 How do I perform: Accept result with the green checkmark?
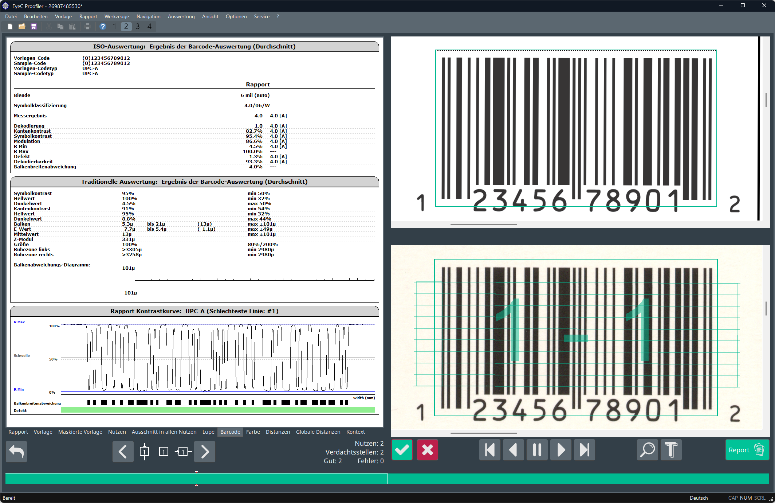tap(402, 450)
